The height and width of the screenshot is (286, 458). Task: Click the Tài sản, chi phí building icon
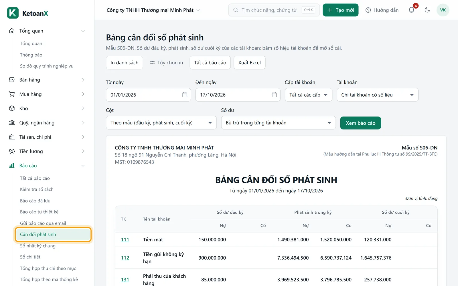(x=12, y=137)
